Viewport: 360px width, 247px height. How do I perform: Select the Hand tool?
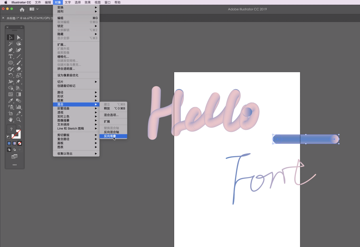click(11, 120)
